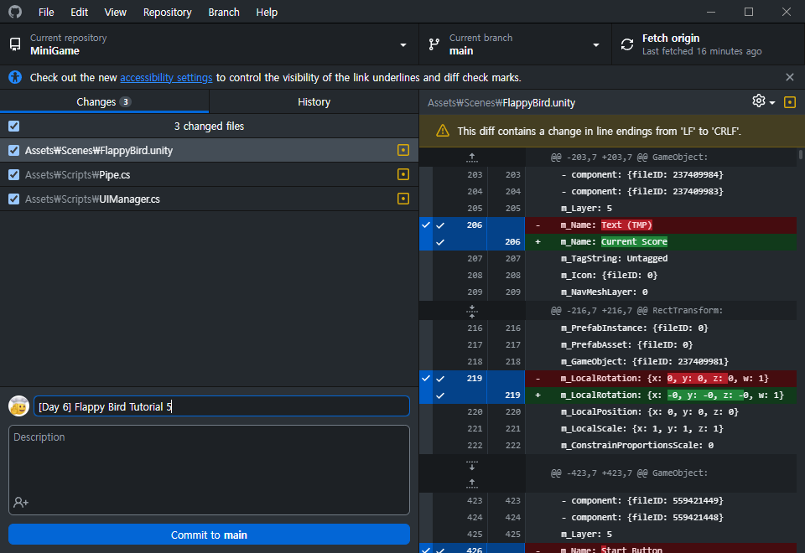Uncheck FlappyBird.unity file checkbox

14,150
